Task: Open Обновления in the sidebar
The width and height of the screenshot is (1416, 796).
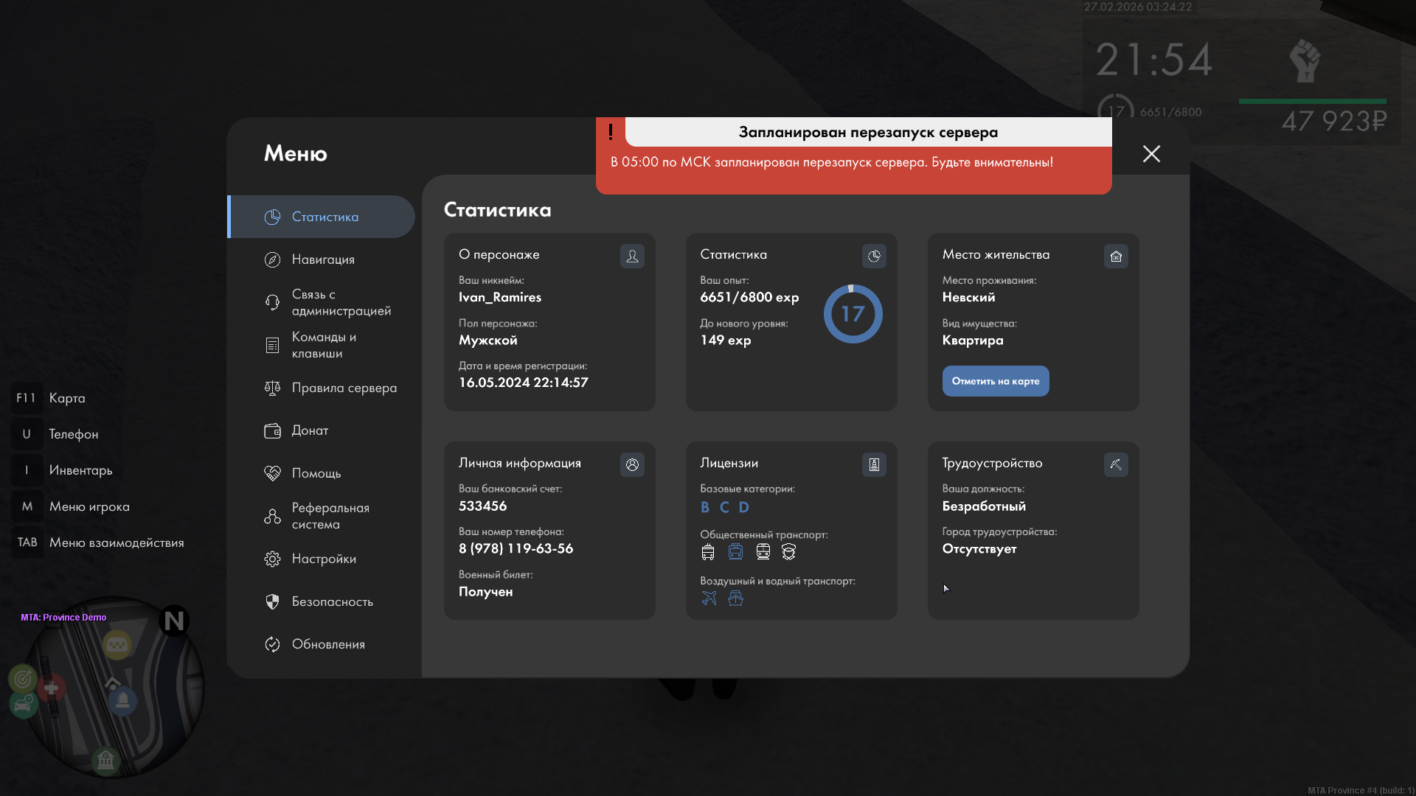Action: (328, 644)
